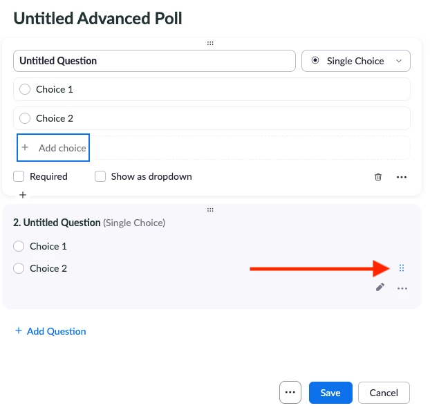Select Choice 1 radio in question 2
Image resolution: width=430 pixels, height=419 pixels.
(19, 246)
